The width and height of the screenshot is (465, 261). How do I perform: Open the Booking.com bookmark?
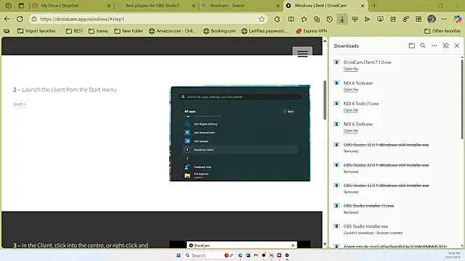[219, 30]
